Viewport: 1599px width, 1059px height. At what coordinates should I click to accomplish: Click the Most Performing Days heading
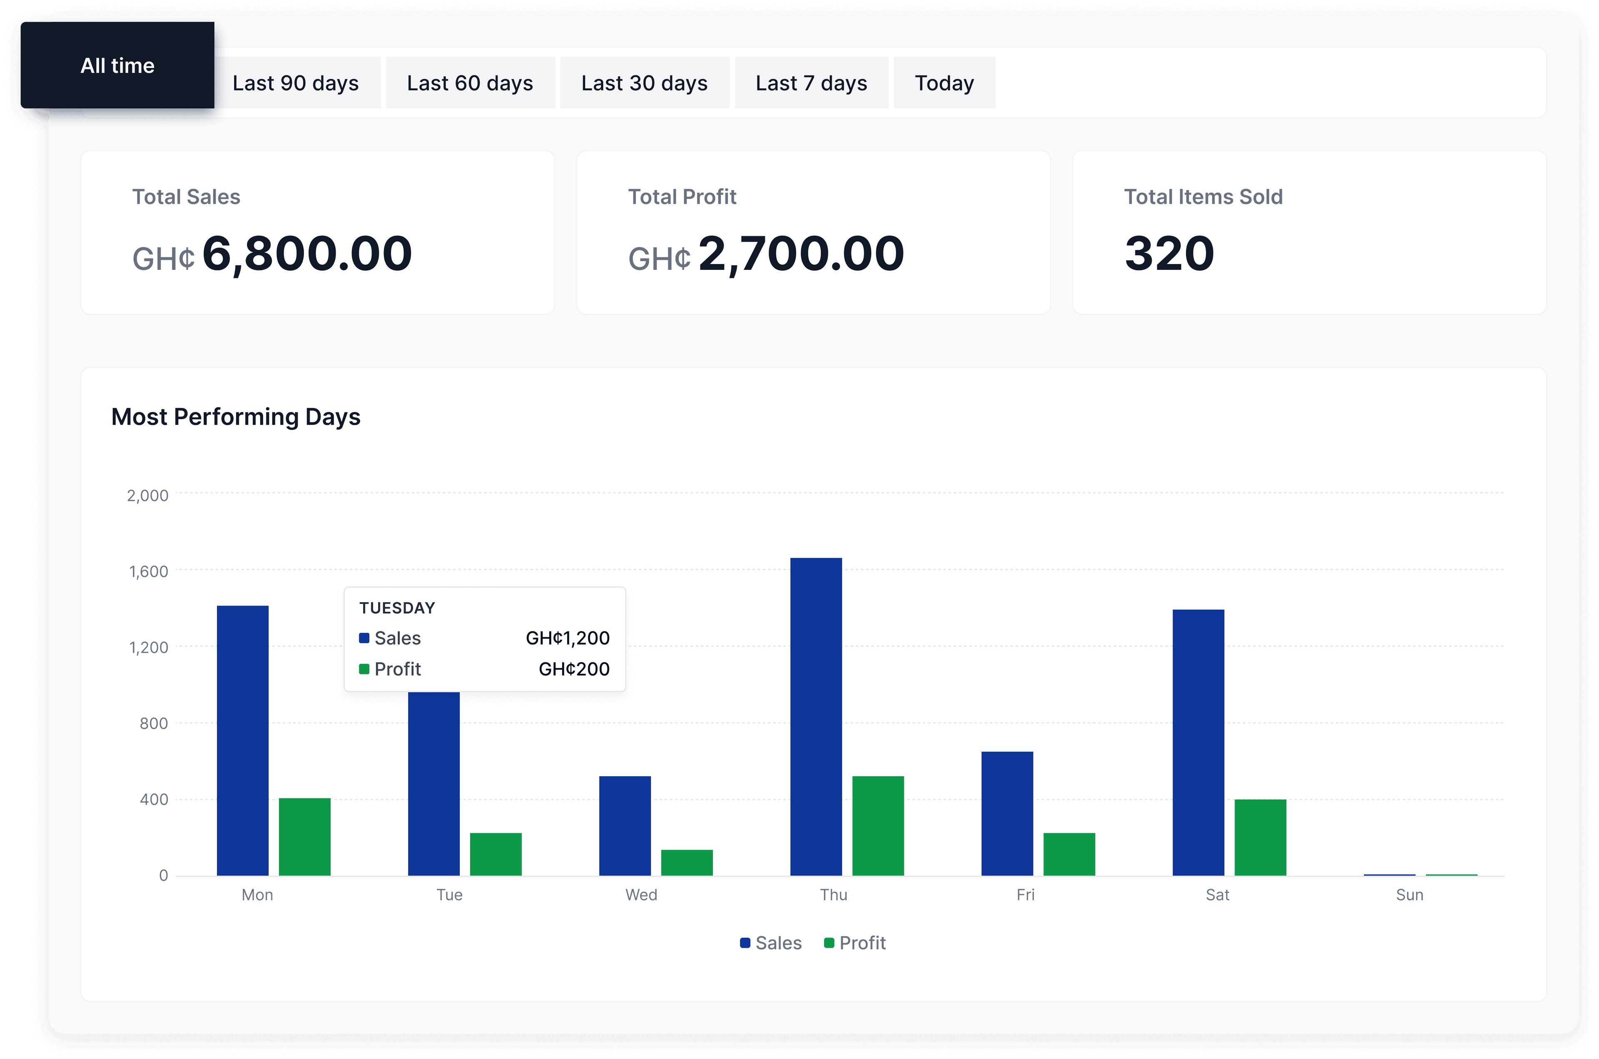click(x=236, y=417)
